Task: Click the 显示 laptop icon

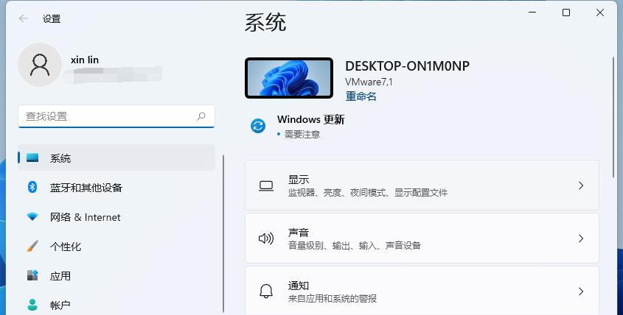Action: [x=266, y=185]
